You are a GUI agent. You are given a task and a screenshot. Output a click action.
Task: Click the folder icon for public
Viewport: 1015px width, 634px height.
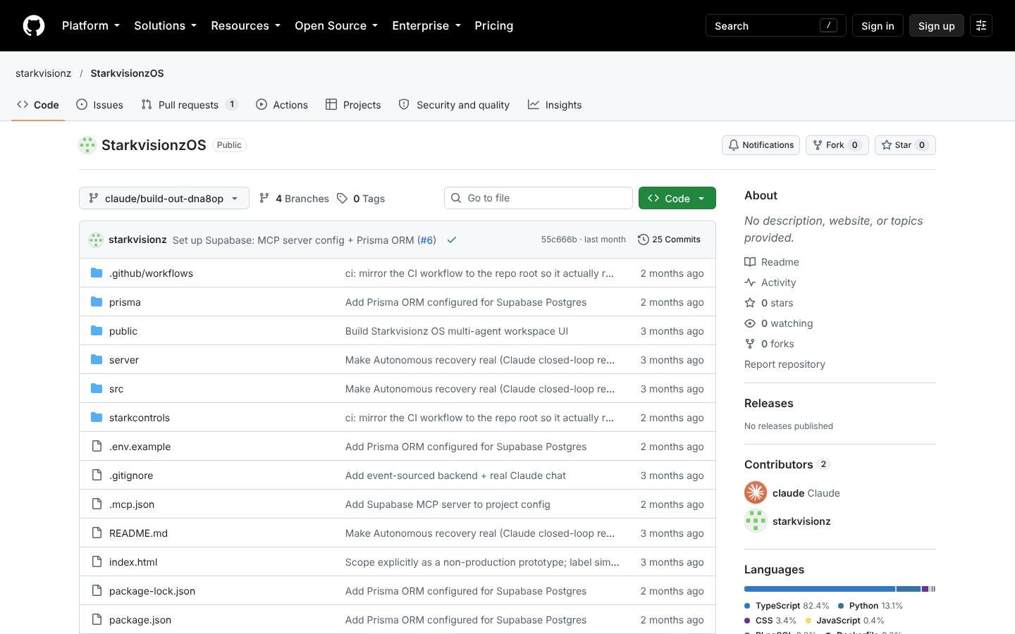[x=97, y=331]
